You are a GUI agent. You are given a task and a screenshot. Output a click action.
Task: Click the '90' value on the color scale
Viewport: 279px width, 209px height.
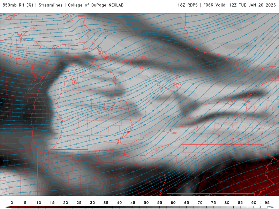[x=254, y=203]
